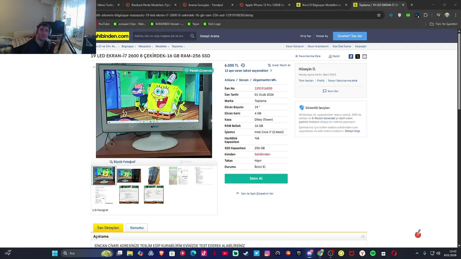Click the search magnifier icon in header
The width and height of the screenshot is (461, 259).
[x=192, y=36]
